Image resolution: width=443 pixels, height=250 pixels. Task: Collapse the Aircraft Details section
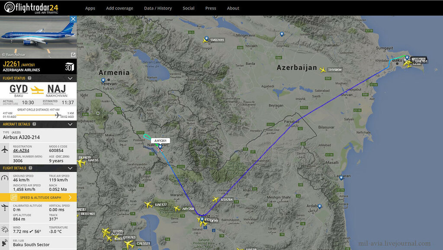pyautogui.click(x=70, y=124)
